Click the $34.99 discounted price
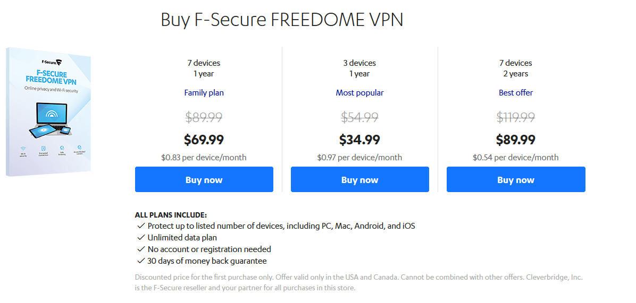636x303 pixels. pyautogui.click(x=360, y=140)
